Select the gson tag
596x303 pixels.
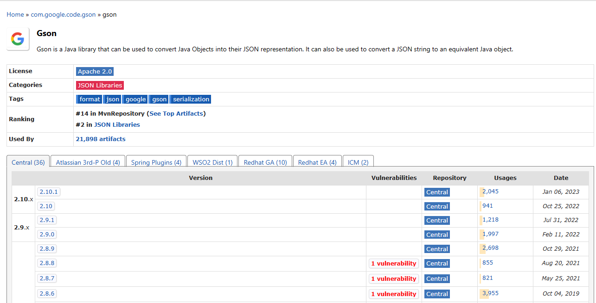(160, 99)
